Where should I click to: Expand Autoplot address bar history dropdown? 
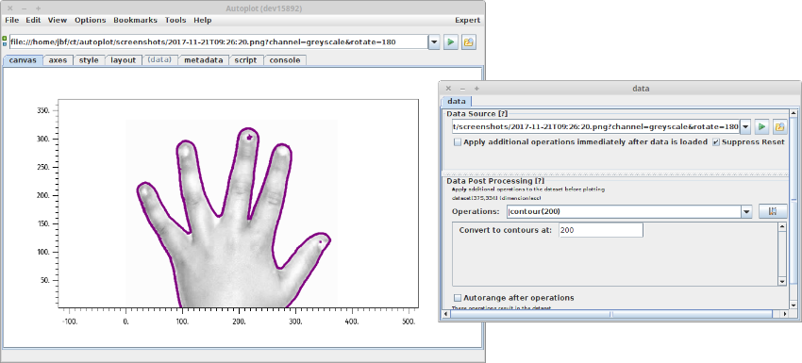tap(434, 41)
